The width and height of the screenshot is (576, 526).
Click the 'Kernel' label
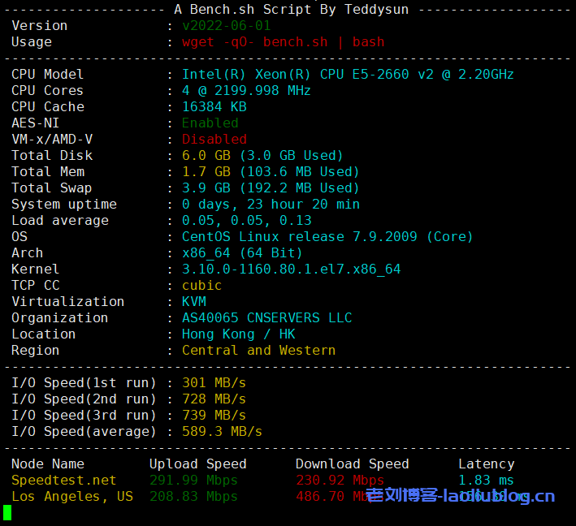tap(35, 269)
